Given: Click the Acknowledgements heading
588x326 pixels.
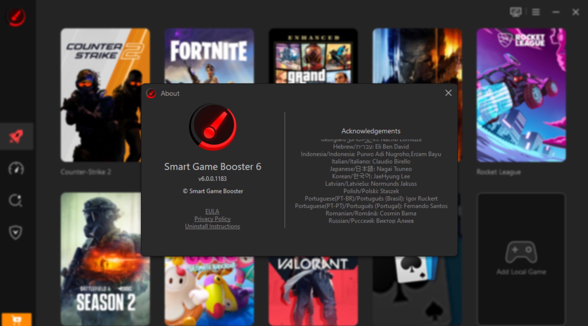Looking at the screenshot, I should pos(371,131).
